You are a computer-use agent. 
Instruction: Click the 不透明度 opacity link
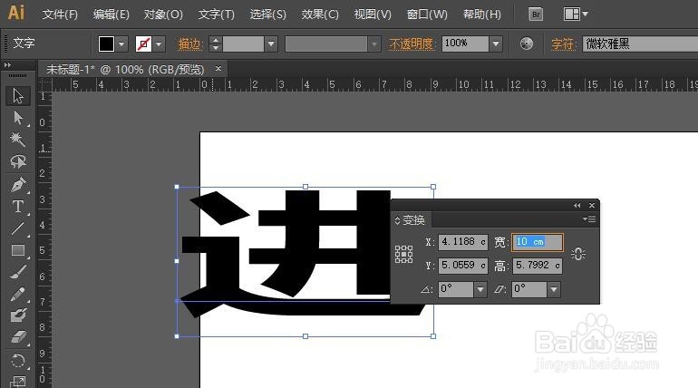(411, 44)
